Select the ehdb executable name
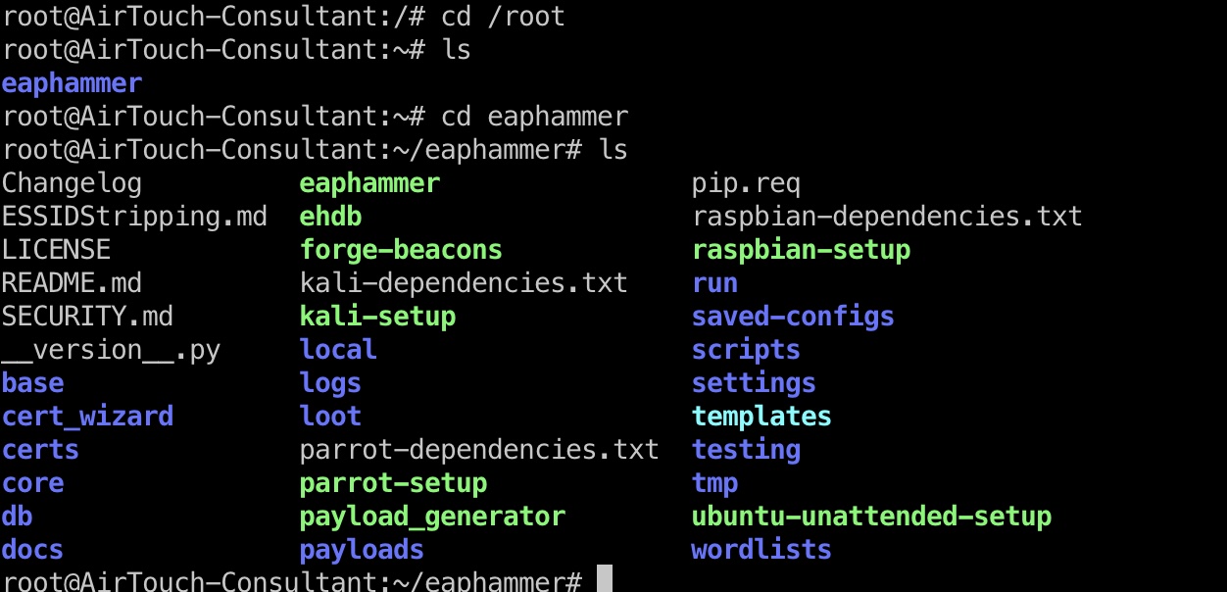 [330, 217]
